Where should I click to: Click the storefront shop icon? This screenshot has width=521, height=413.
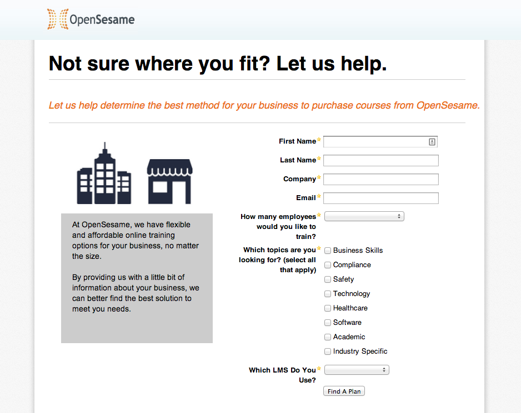click(x=169, y=181)
